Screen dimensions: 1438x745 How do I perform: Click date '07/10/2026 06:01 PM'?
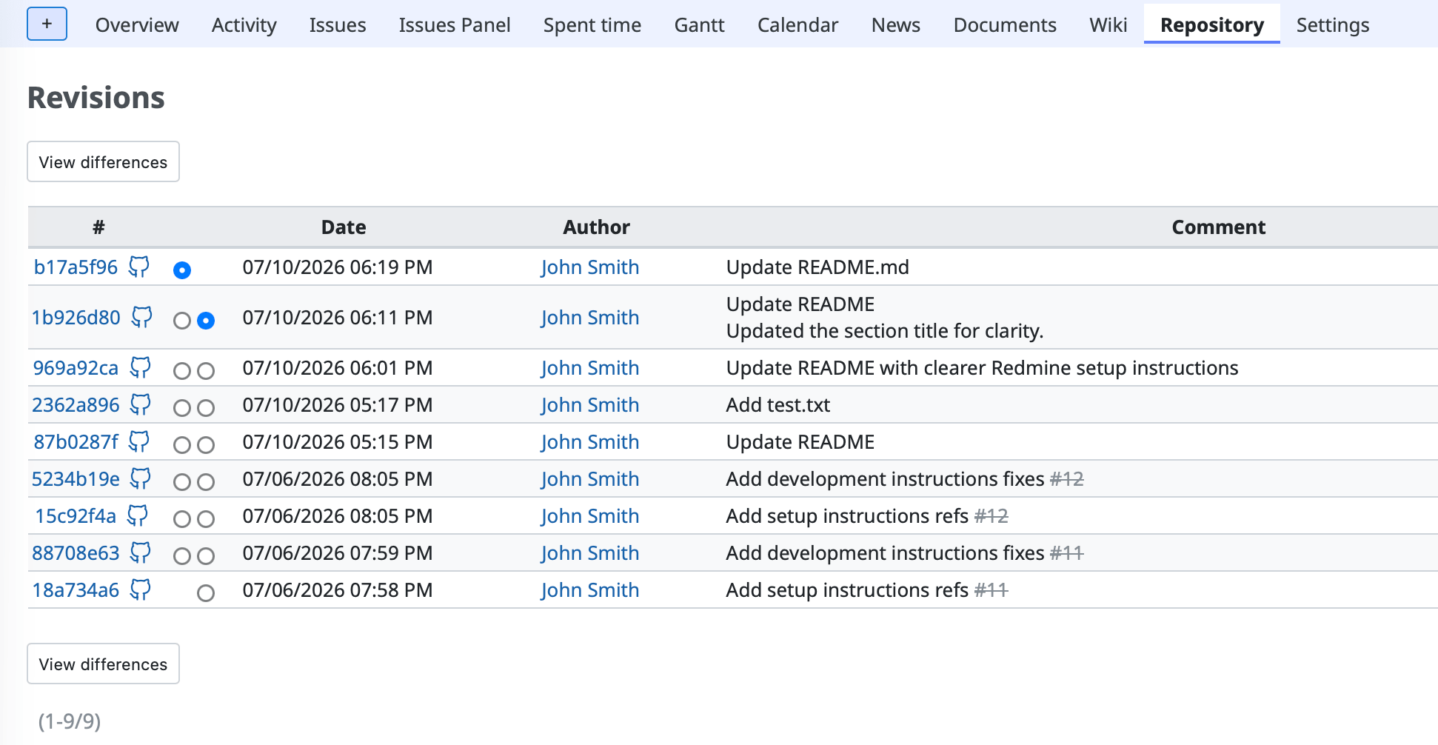(x=338, y=367)
